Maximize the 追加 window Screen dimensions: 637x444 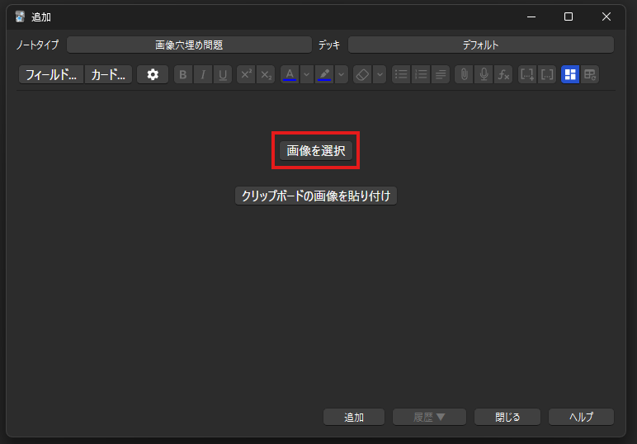569,17
